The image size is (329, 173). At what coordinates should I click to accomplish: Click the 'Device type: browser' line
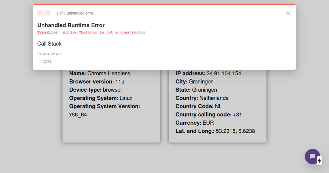tap(96, 90)
